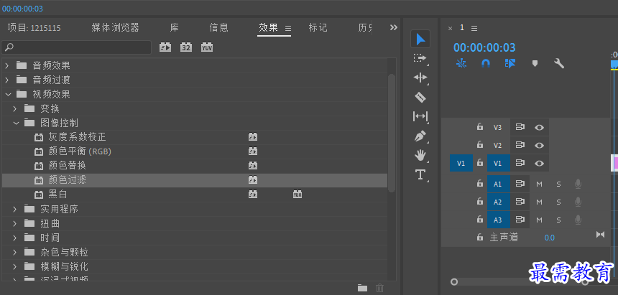This screenshot has height=295, width=618.
Task: Switch to 库 tab
Action: coord(174,27)
